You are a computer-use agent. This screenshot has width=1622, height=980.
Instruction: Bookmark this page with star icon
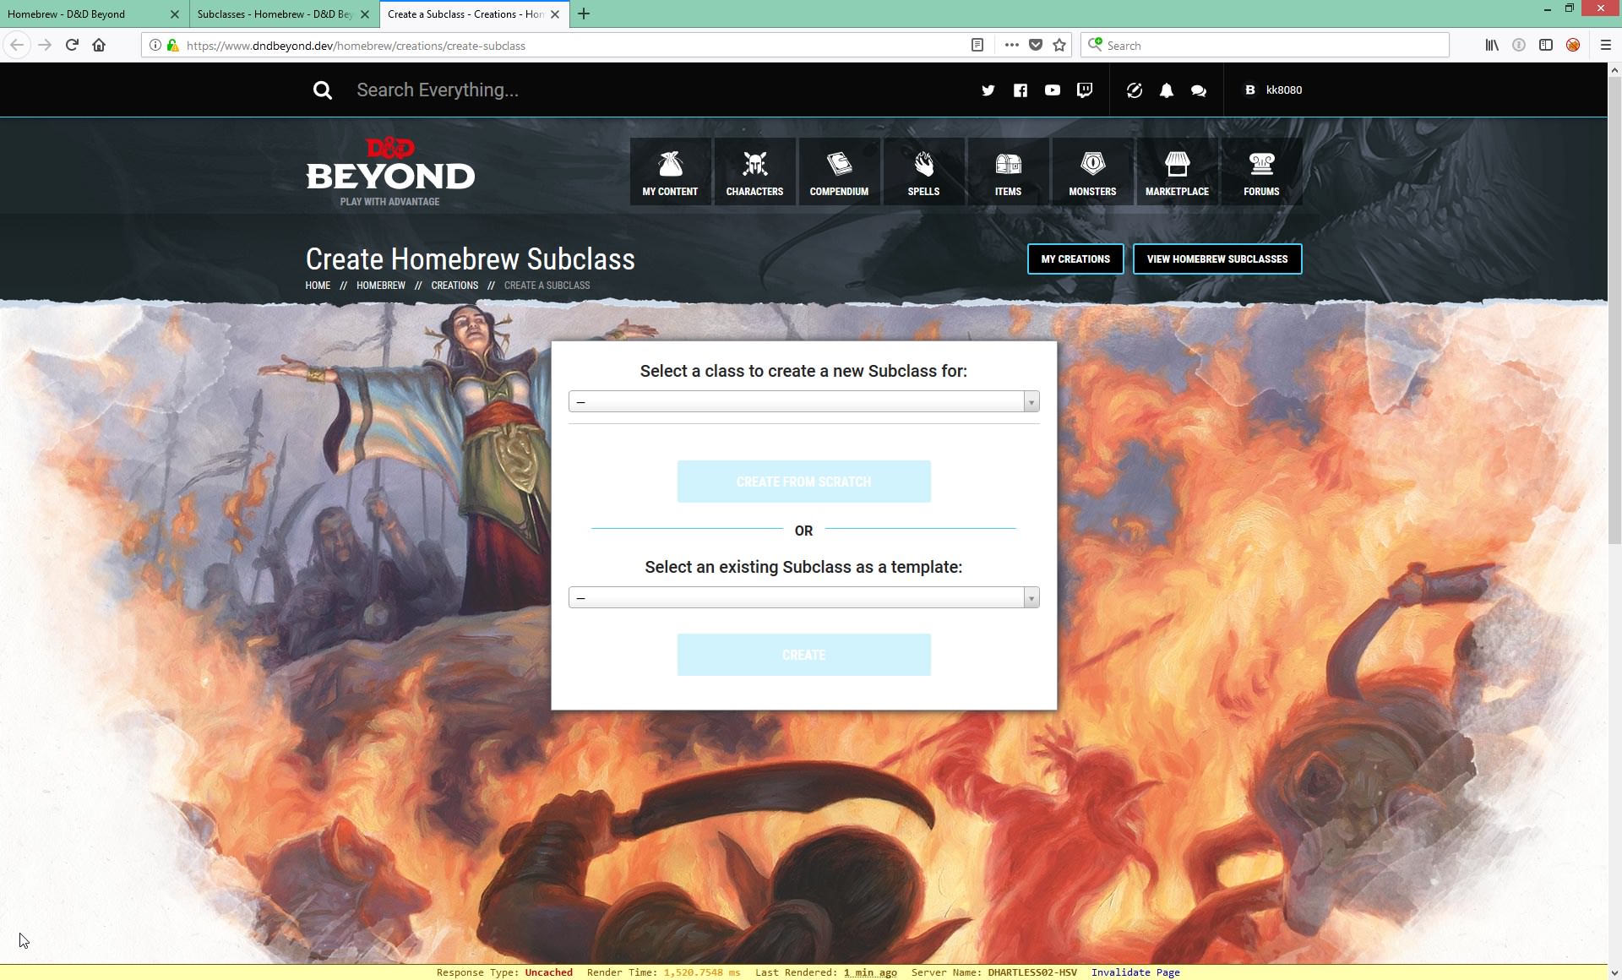click(1059, 46)
